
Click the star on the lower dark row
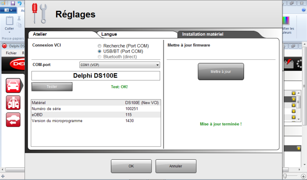click(299, 148)
